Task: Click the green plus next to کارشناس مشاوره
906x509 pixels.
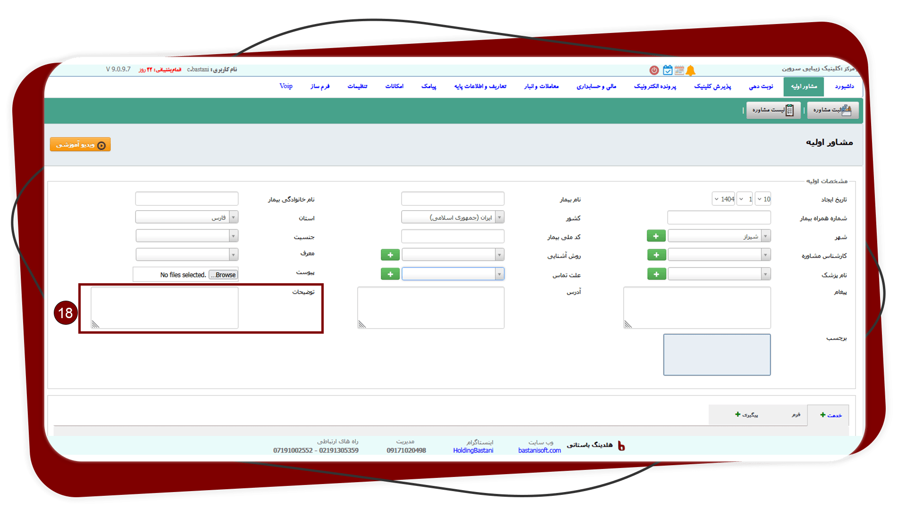Action: [x=656, y=255]
